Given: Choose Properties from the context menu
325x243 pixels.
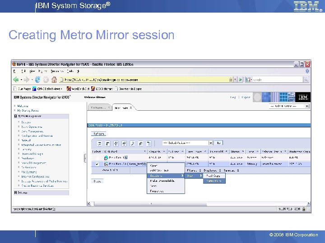Looking at the screenshot, I should 166,191.
